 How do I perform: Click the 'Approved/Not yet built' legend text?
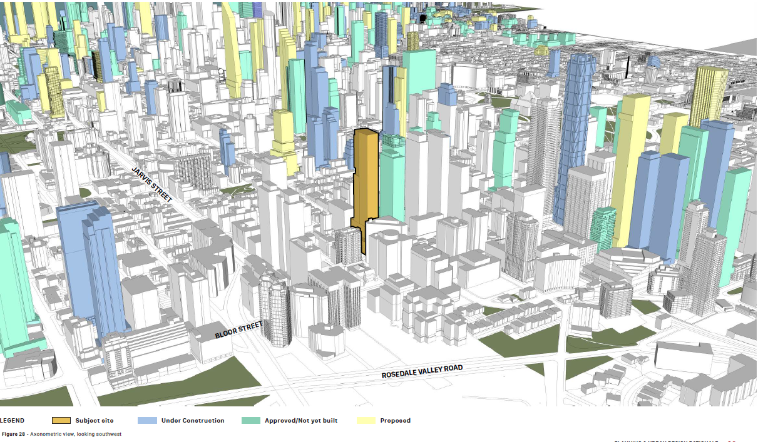coord(301,421)
